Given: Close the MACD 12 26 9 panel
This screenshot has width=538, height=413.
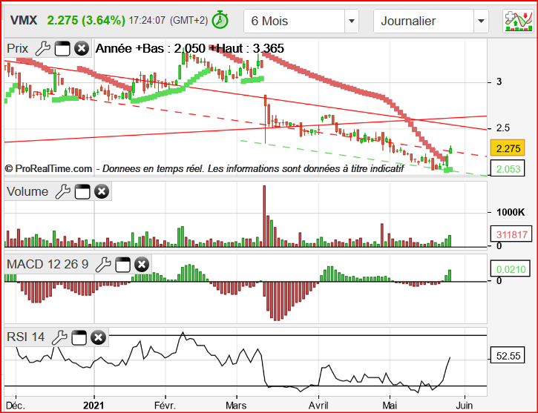Looking at the screenshot, I should pyautogui.click(x=142, y=265).
